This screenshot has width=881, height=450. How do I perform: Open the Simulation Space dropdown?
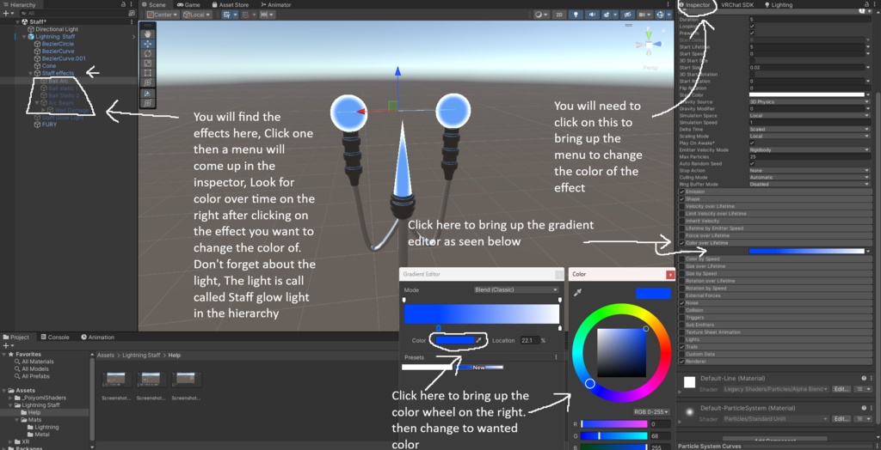coord(810,116)
